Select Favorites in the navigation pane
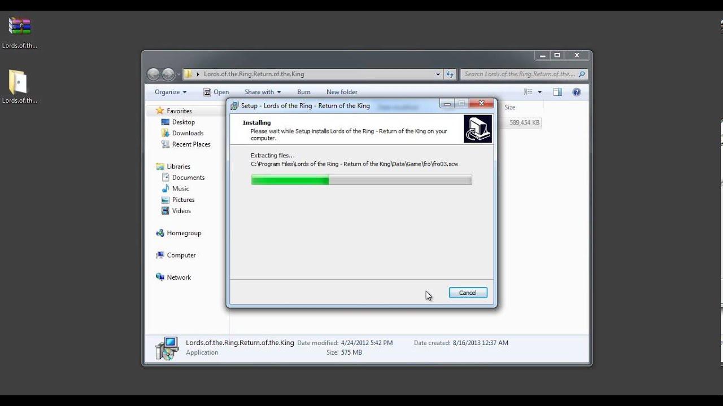This screenshot has width=723, height=406. coord(179,111)
